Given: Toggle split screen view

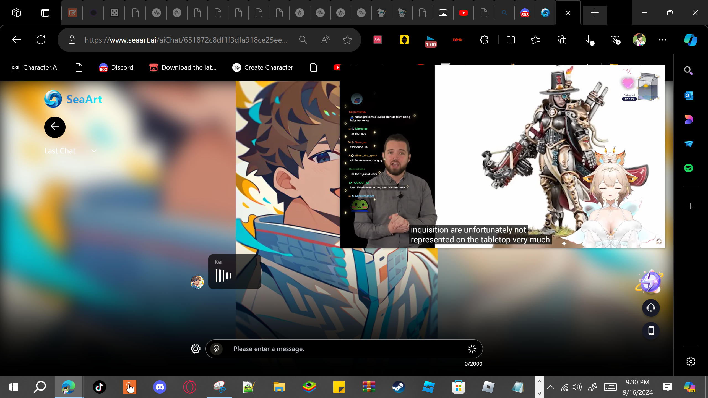Looking at the screenshot, I should coord(511,40).
